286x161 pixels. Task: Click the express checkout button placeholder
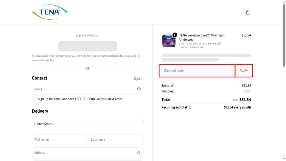pos(88,46)
